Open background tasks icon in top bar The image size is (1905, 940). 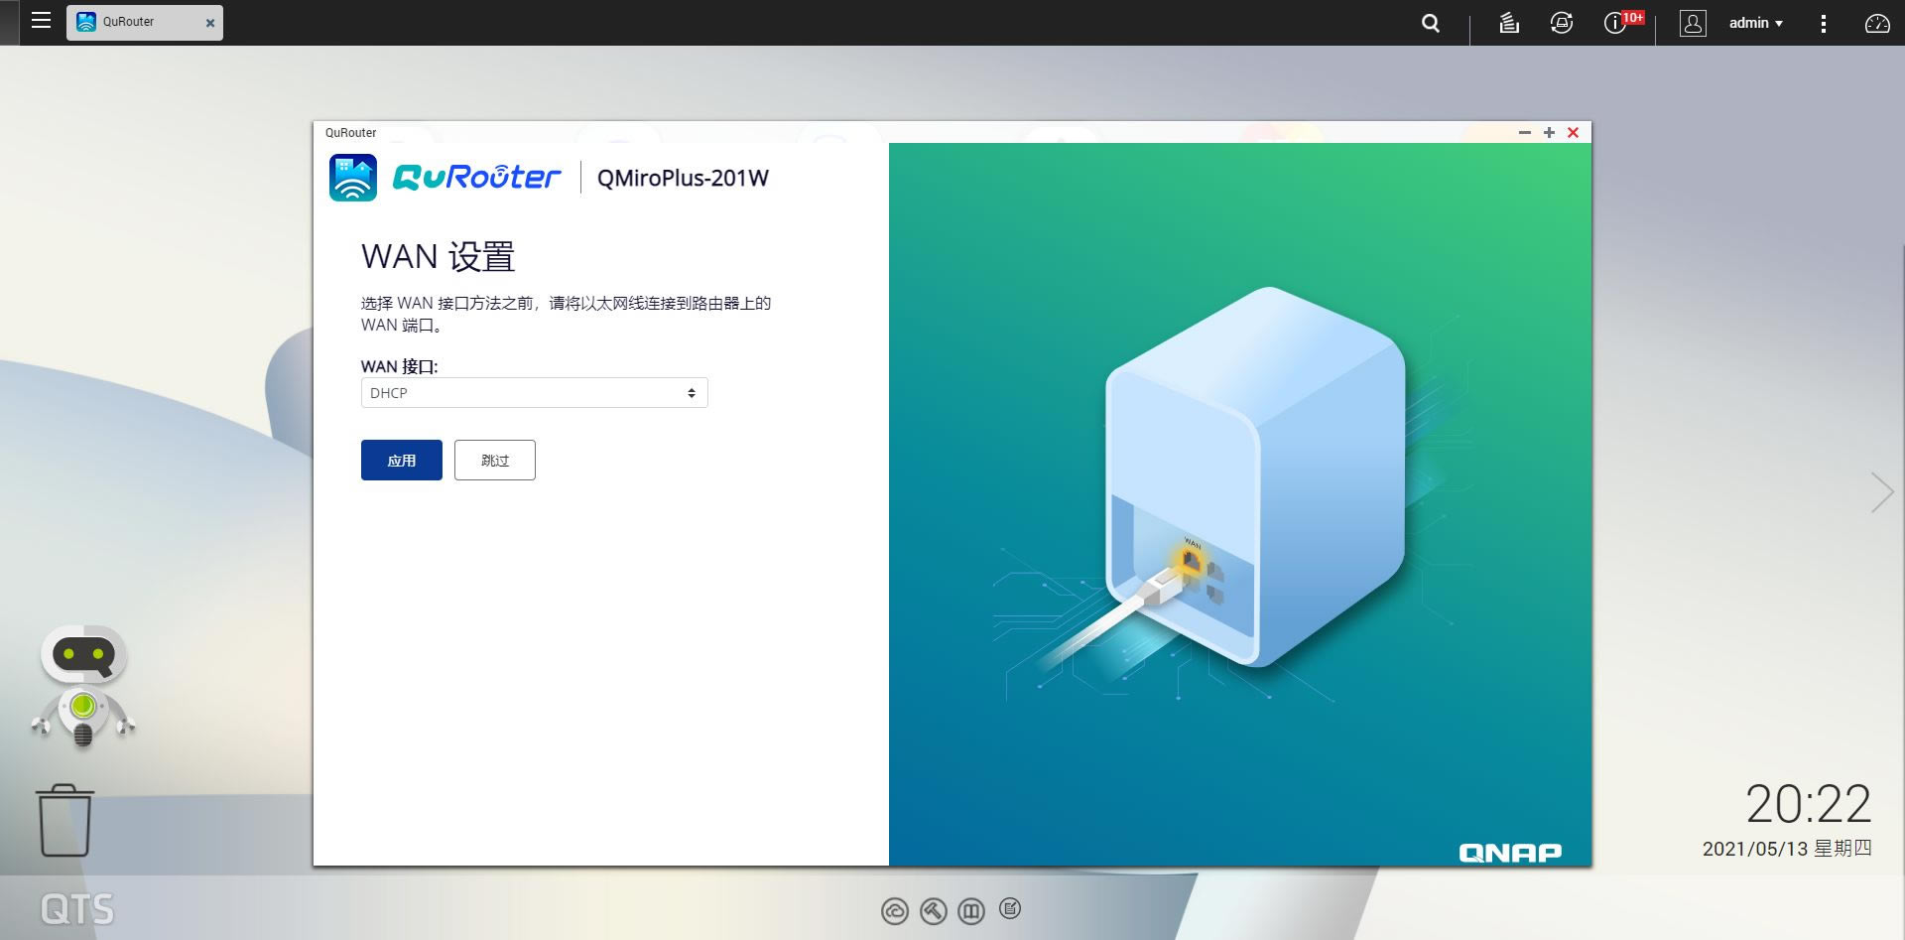tap(1508, 23)
